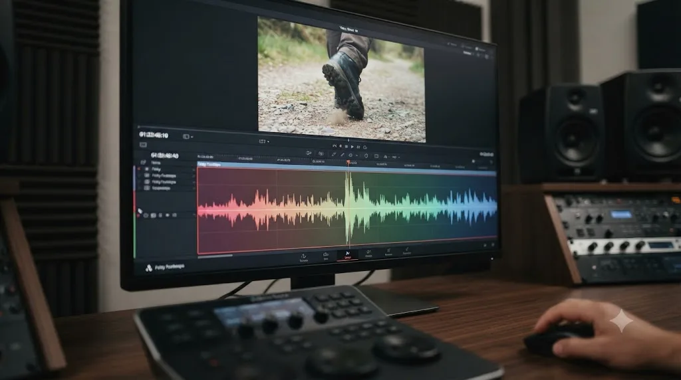Select the second Foley Footsteps track row
Viewport: 681px width, 380px height.
click(x=165, y=182)
